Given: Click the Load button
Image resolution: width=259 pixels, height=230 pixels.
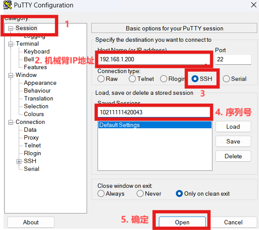Looking at the screenshot, I should 233,127.
